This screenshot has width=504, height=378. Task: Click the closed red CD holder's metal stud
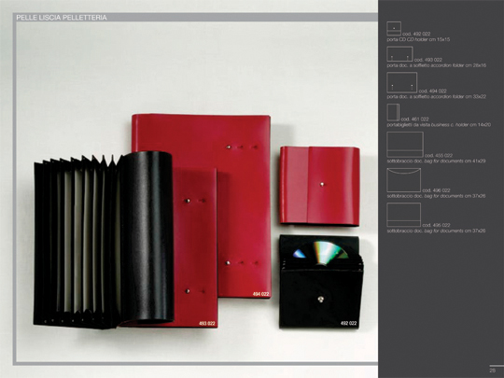[322, 184]
